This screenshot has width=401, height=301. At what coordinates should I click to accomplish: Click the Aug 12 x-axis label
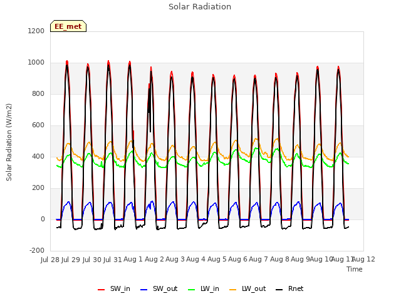(364, 260)
